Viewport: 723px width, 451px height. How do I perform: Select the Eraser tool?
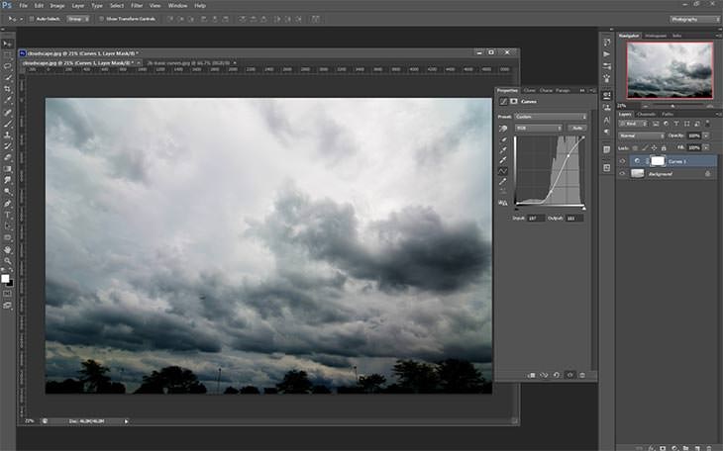pyautogui.click(x=7, y=157)
